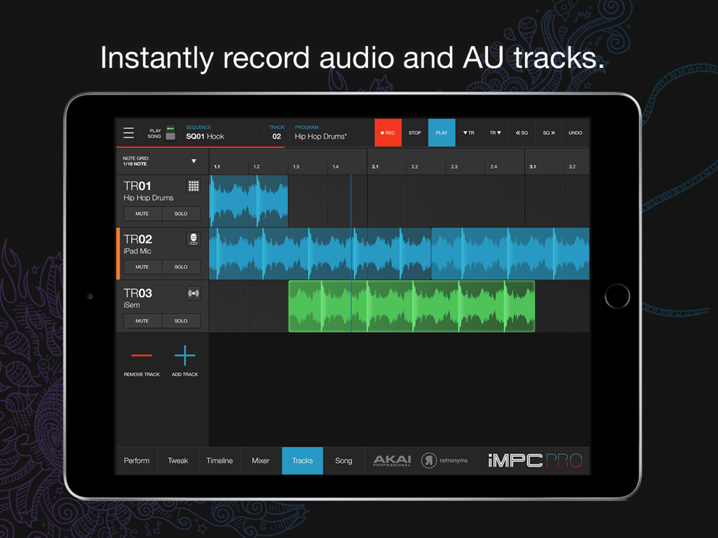Switch to the Mixer tab
This screenshot has width=718, height=538.
[260, 460]
